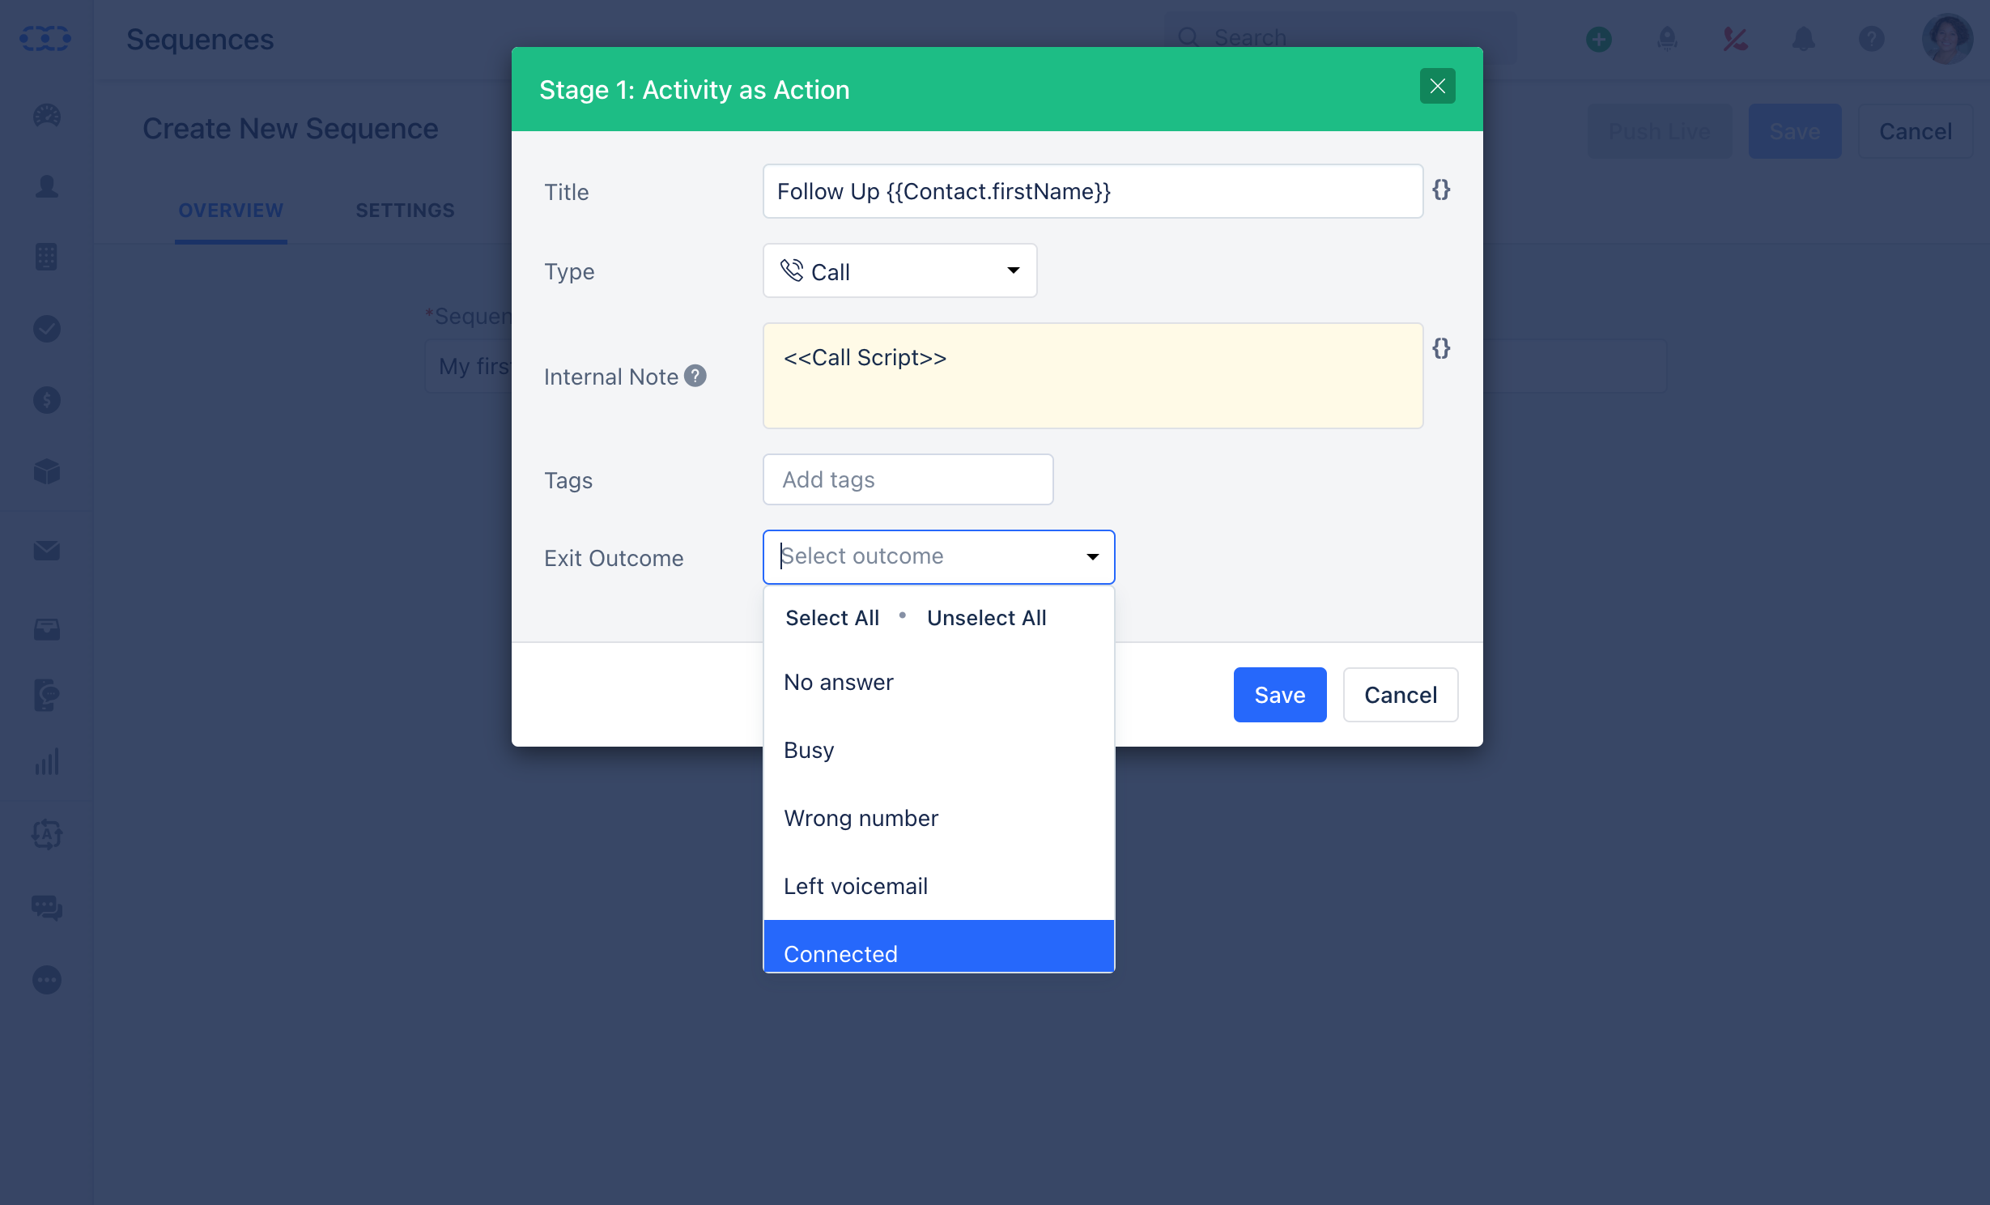Open Companies building icon in sidebar
Screen dimensions: 1990x1205
click(x=46, y=257)
